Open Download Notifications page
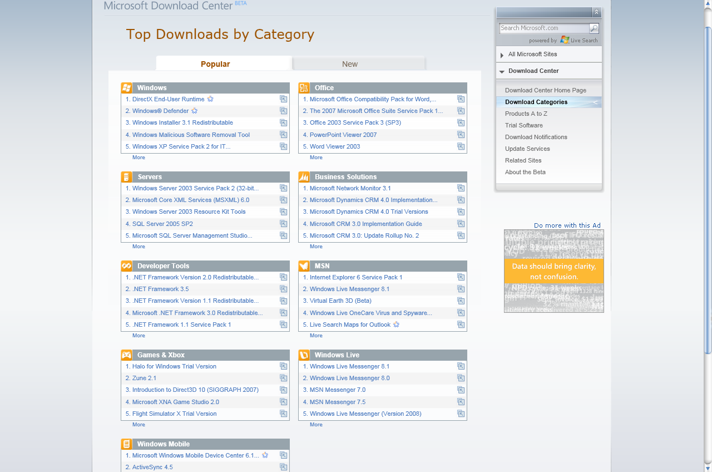 536,137
